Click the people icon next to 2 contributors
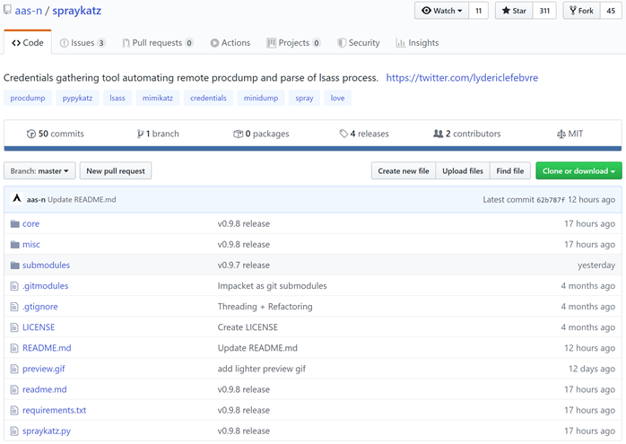Viewport: 626px width, 444px height. pos(438,134)
